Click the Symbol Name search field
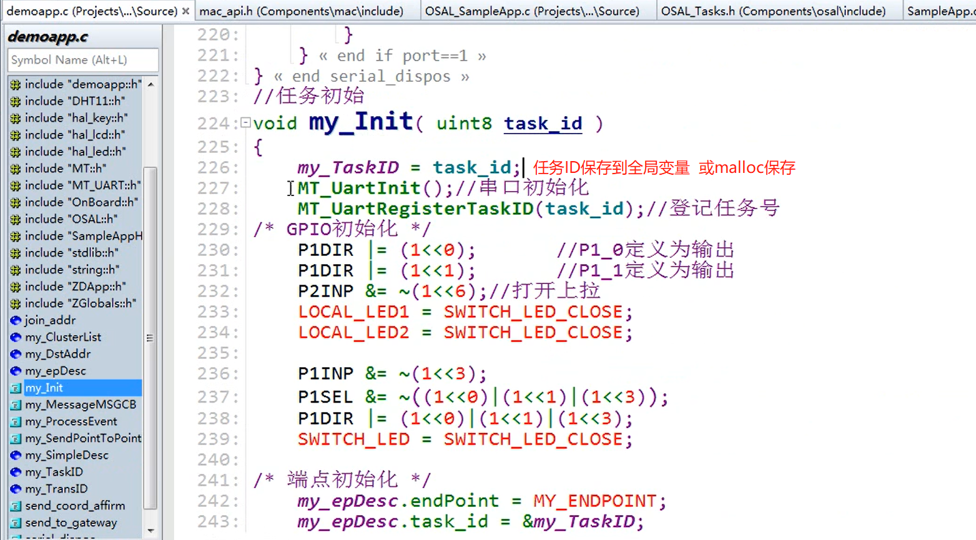 [x=83, y=60]
